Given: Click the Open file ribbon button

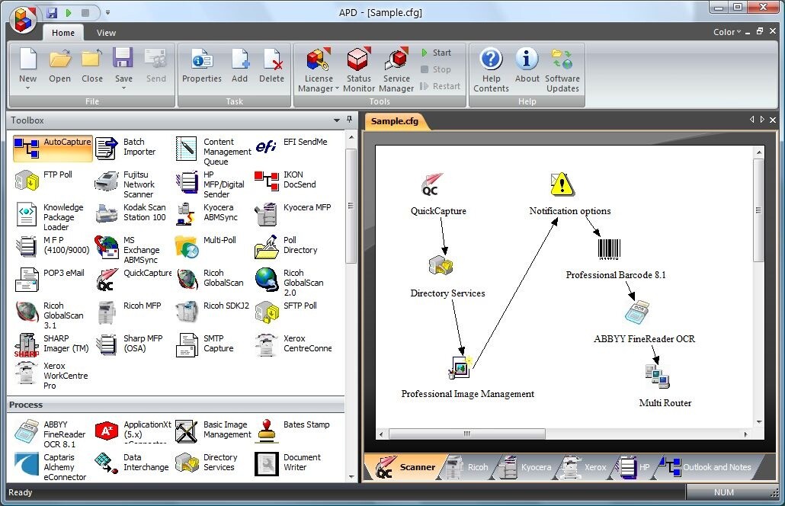Looking at the screenshot, I should [59, 66].
